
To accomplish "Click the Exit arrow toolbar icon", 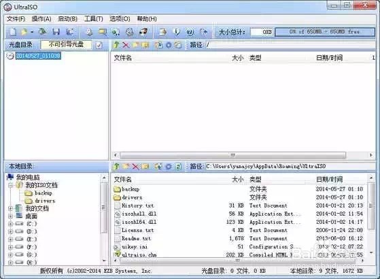I will 204,32.
